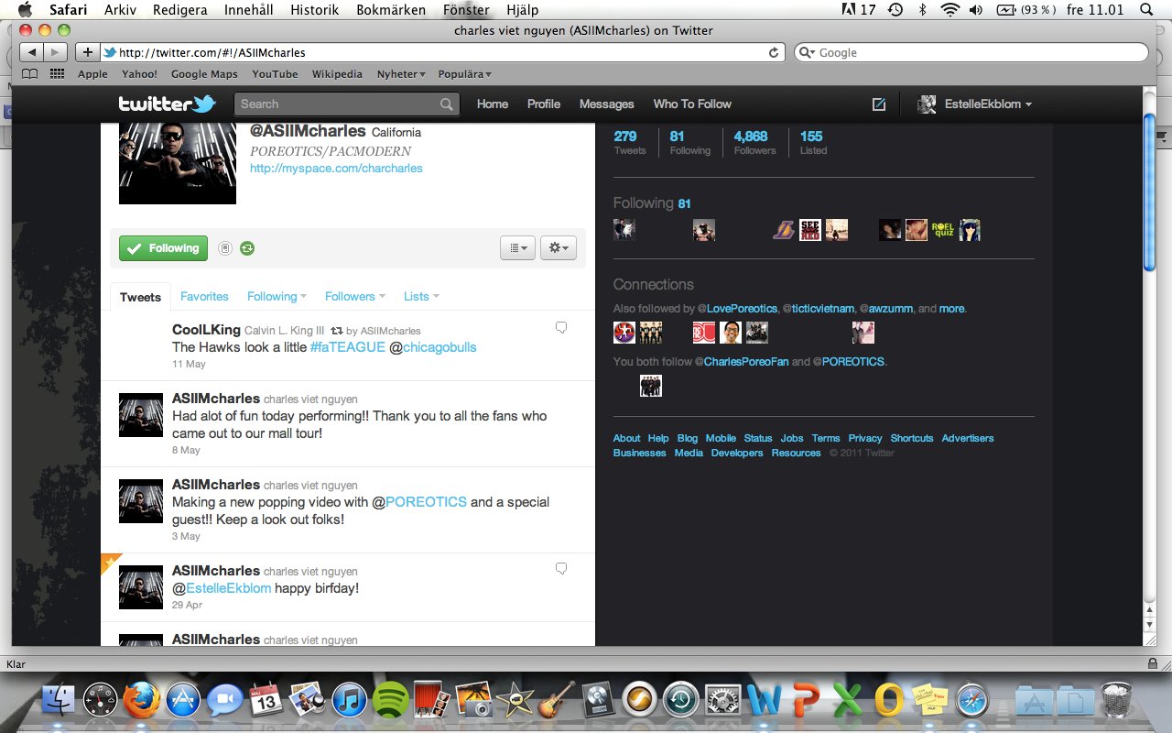Open reply bubble on CoolLKing tweet
The width and height of the screenshot is (1172, 733).
tap(561, 328)
